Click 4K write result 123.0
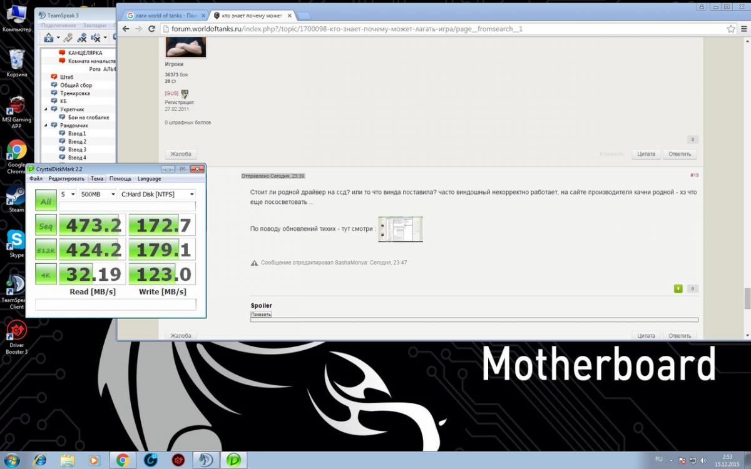This screenshot has width=751, height=469. [162, 273]
